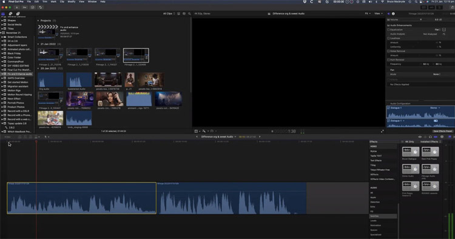Collapse the 21 Jan 2022 section triangle

click(38, 44)
